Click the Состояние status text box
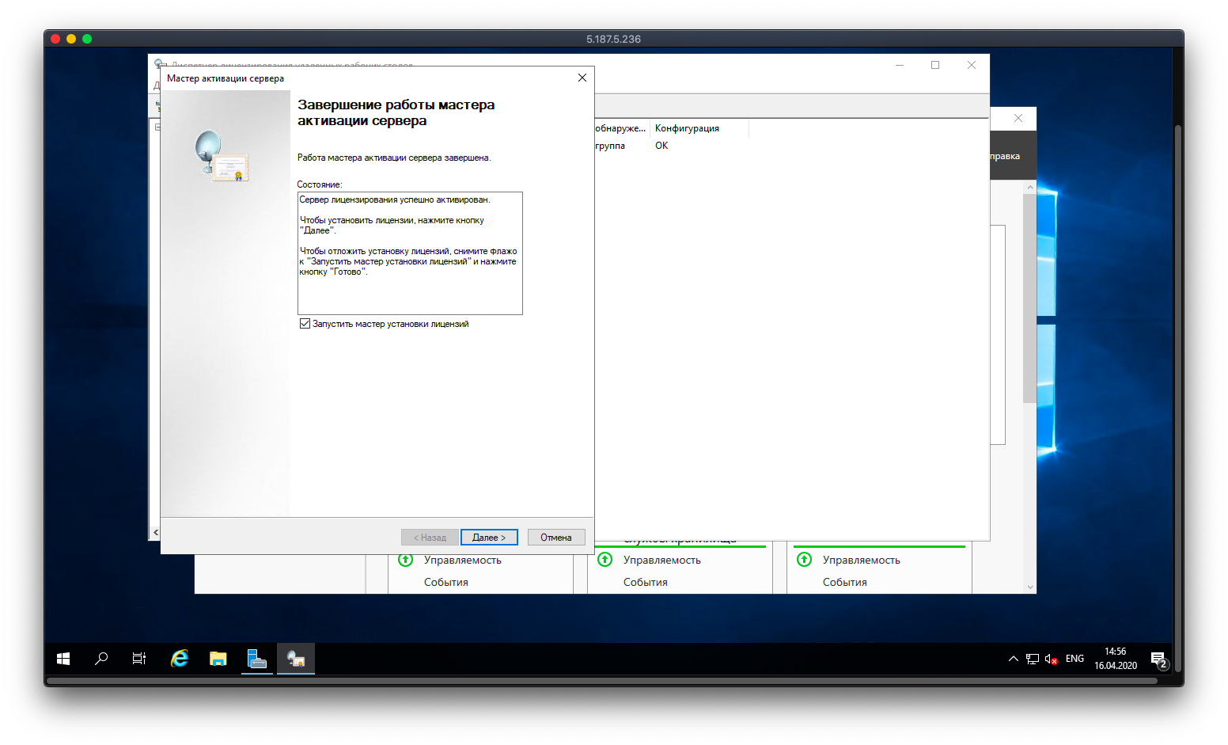The image size is (1228, 745). coord(410,253)
